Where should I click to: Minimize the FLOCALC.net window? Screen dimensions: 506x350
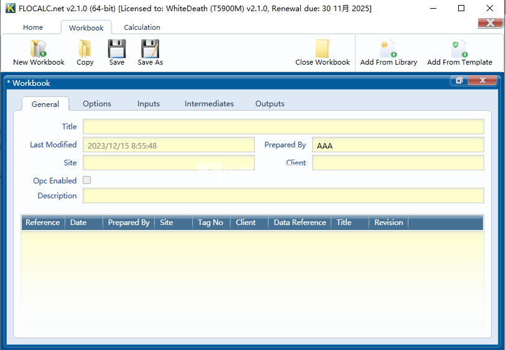[x=433, y=8]
